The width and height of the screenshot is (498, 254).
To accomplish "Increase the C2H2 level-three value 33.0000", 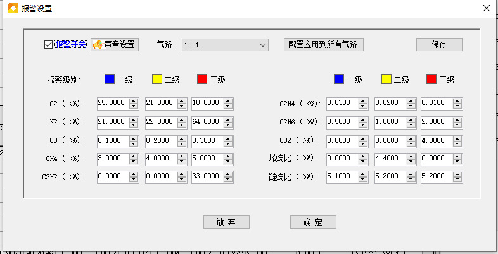I will (228, 174).
